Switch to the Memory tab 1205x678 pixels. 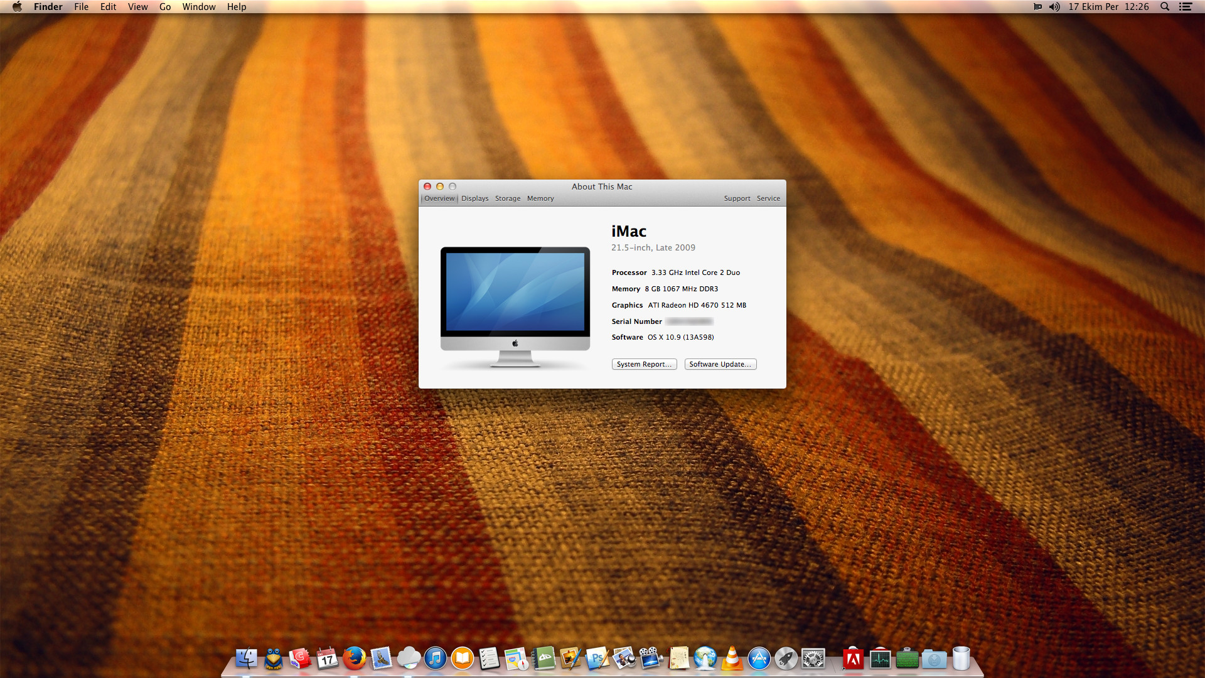tap(540, 198)
